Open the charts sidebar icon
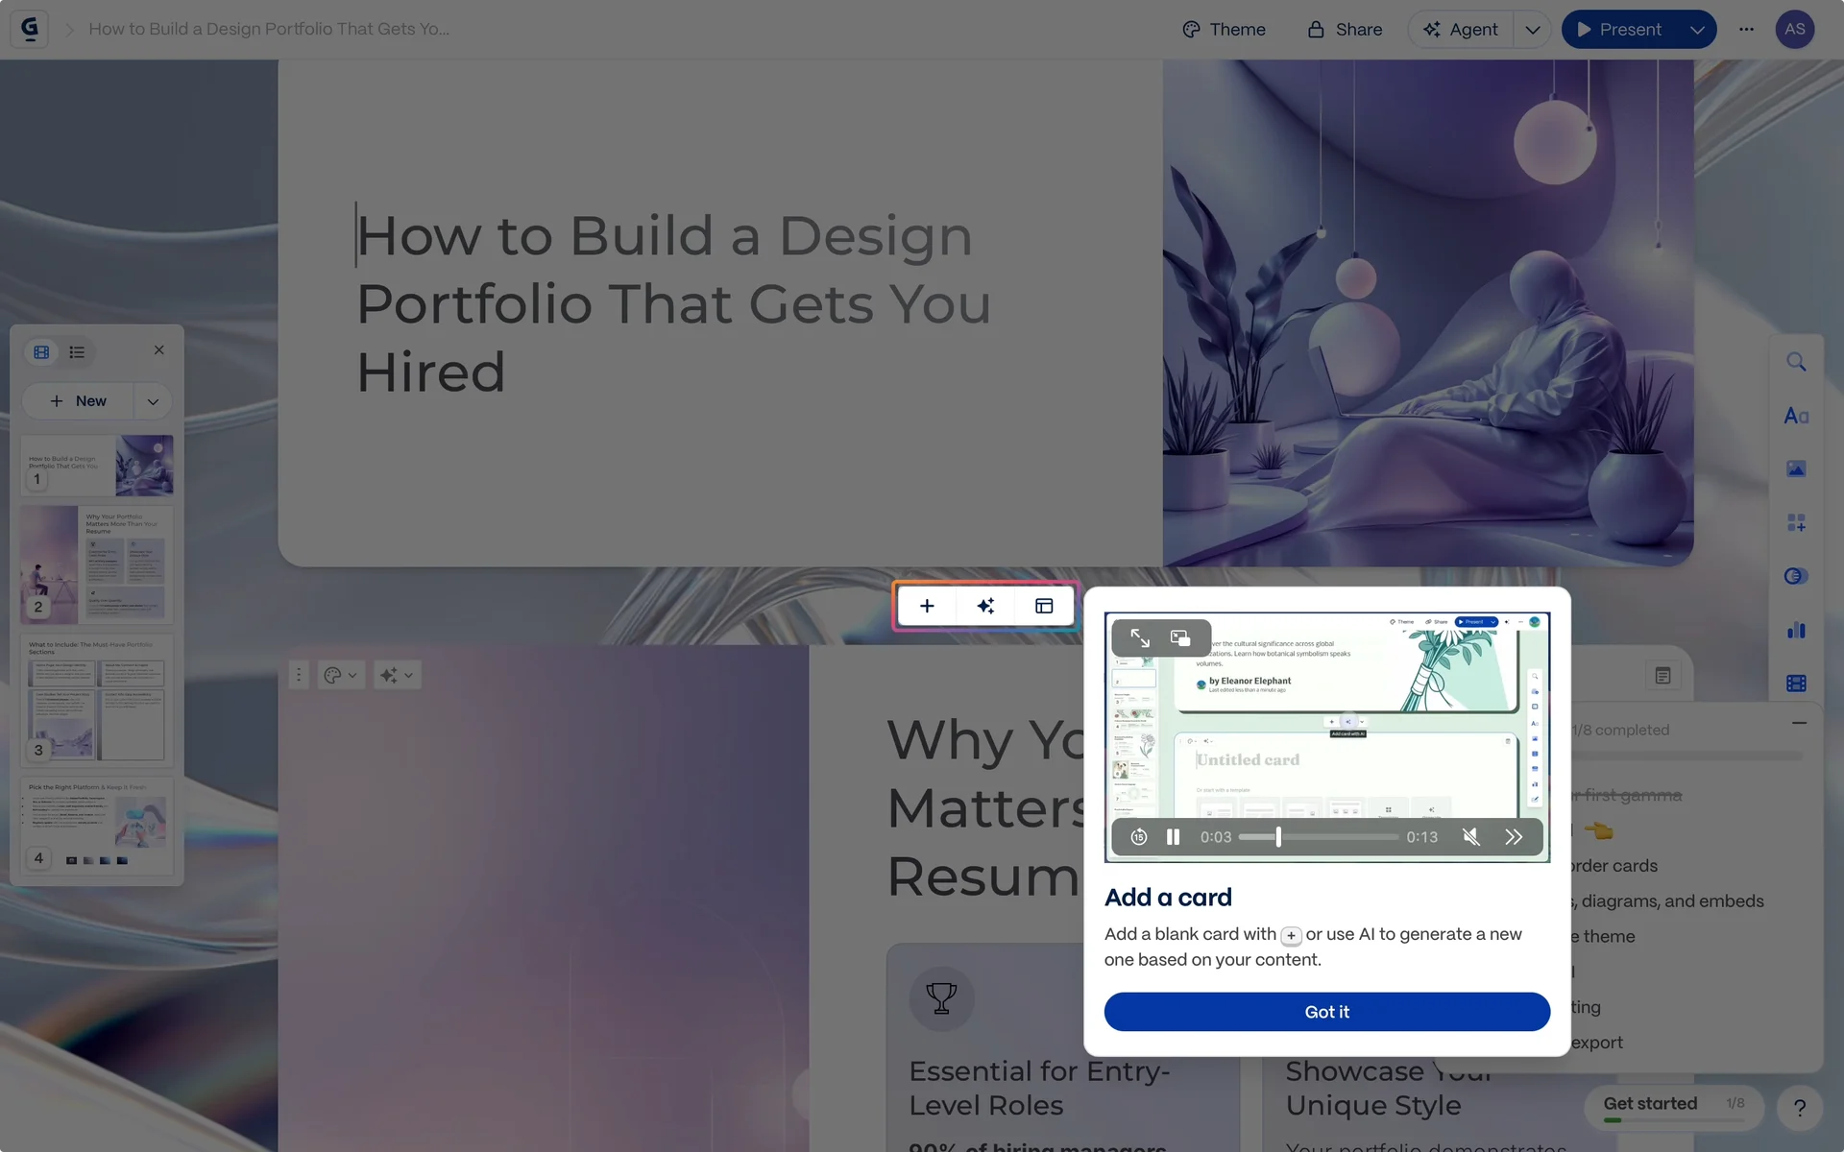1844x1152 pixels. (1796, 630)
